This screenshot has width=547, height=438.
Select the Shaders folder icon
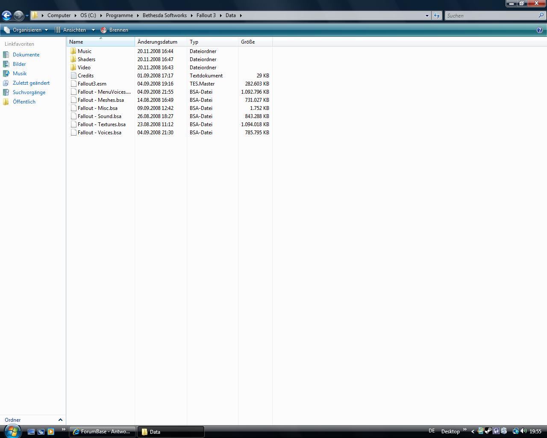point(74,59)
